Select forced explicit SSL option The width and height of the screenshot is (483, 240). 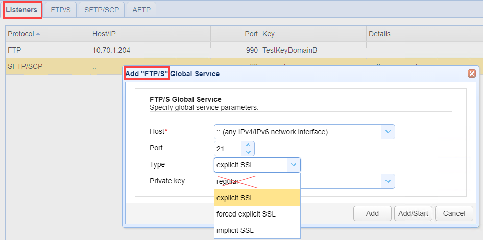coord(246,214)
